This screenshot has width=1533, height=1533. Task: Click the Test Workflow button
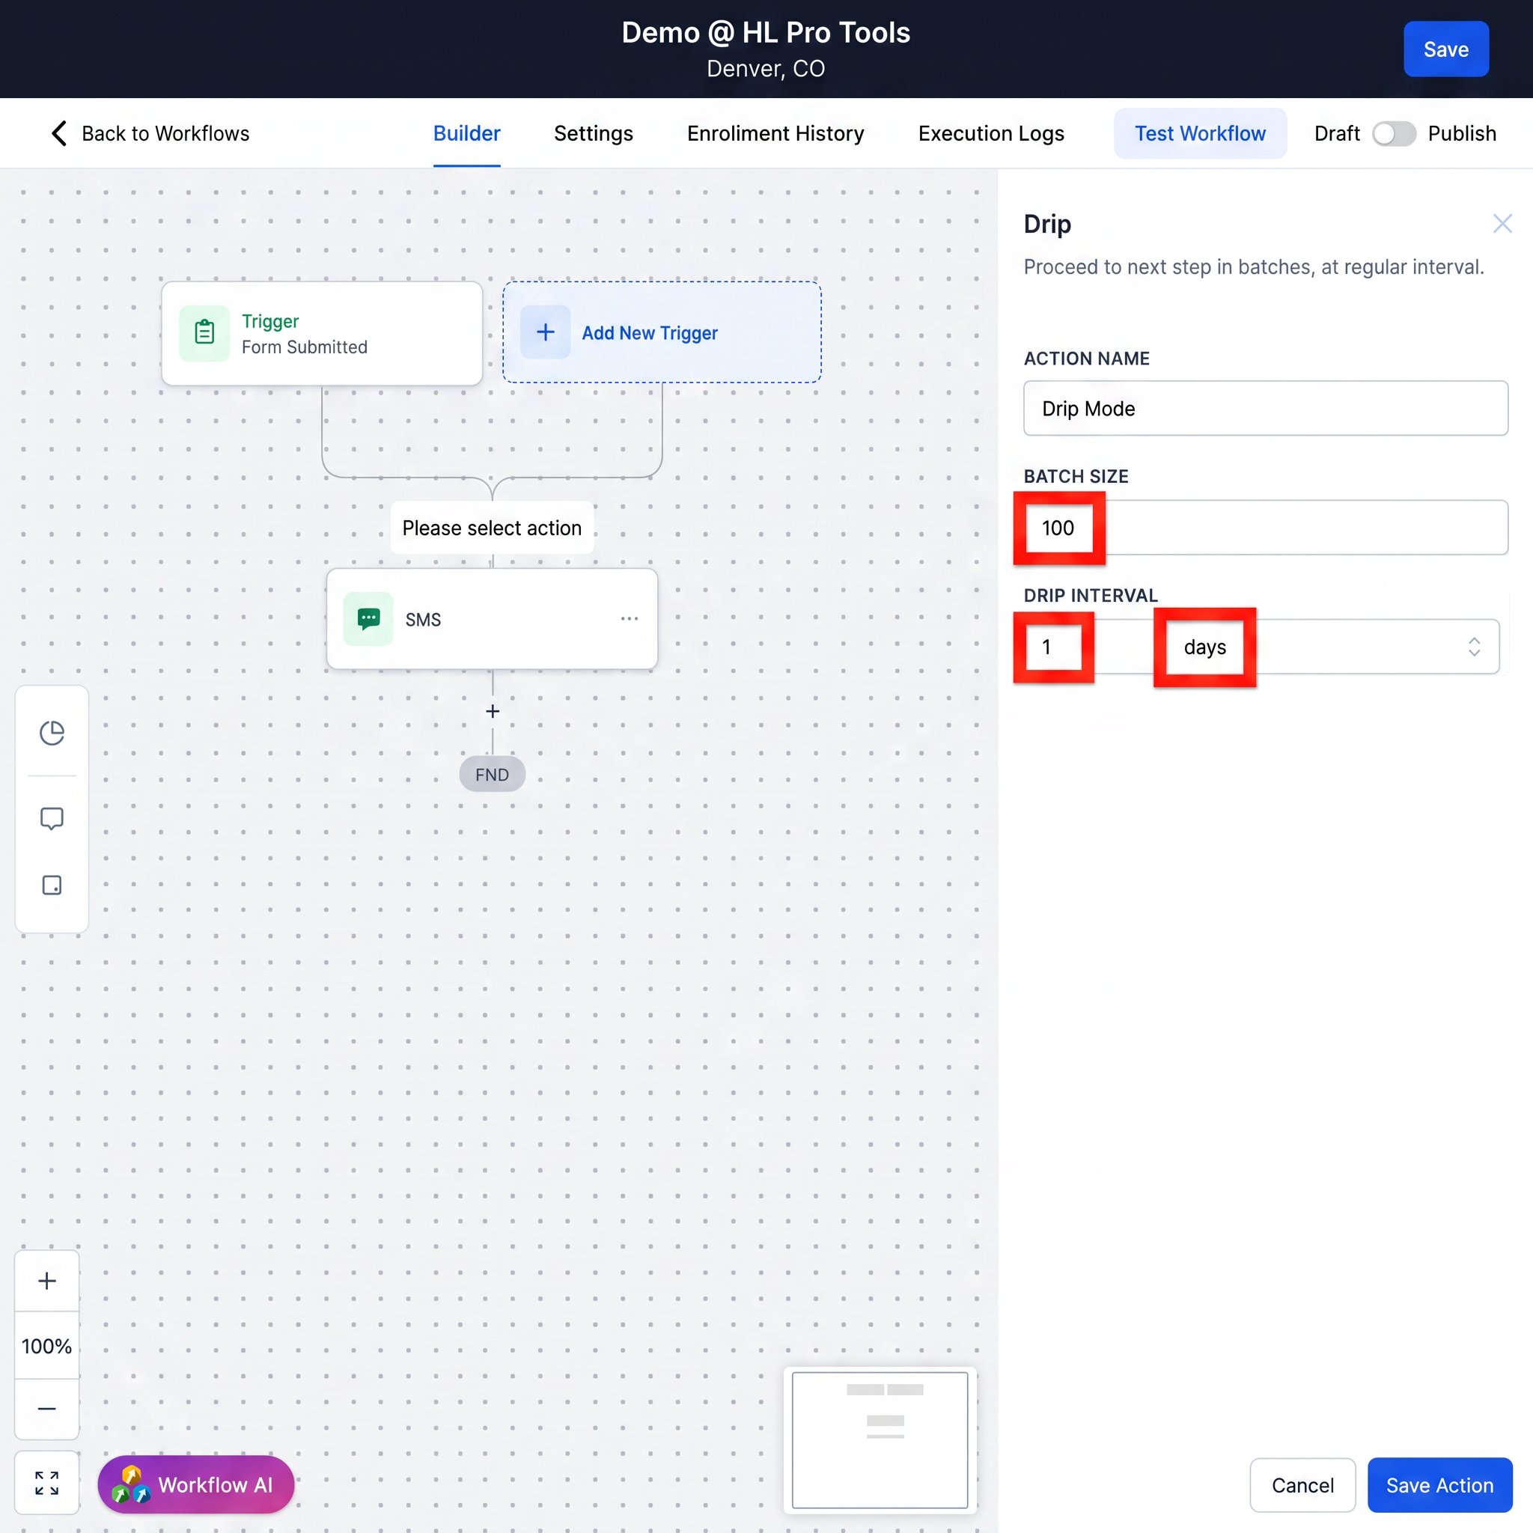1201,133
